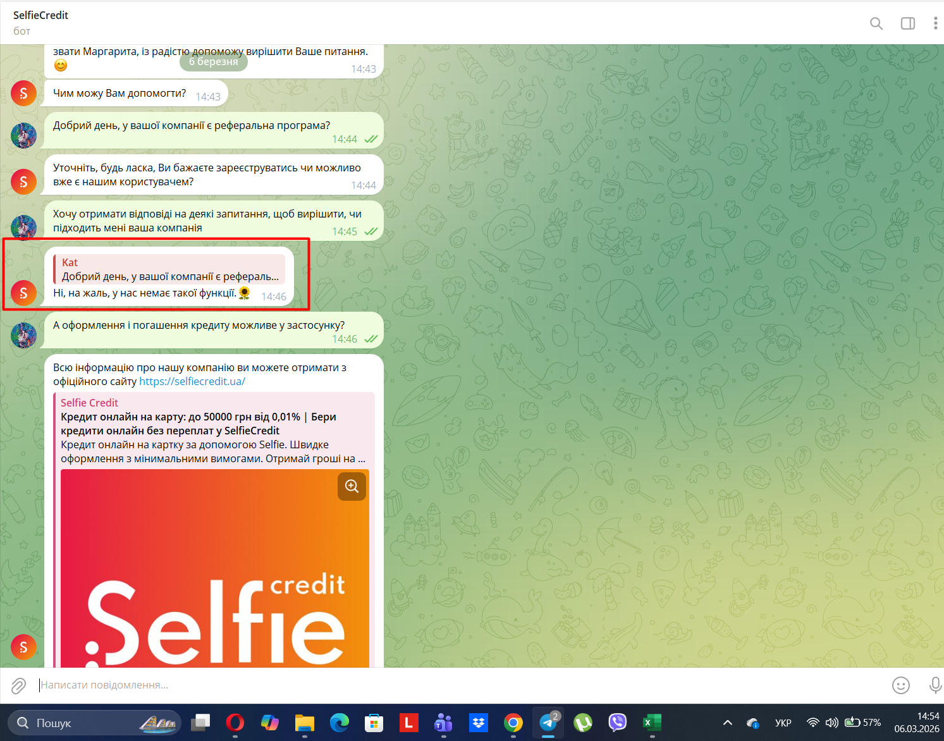Open File Explorer from taskbar
The width and height of the screenshot is (944, 741).
click(x=305, y=722)
